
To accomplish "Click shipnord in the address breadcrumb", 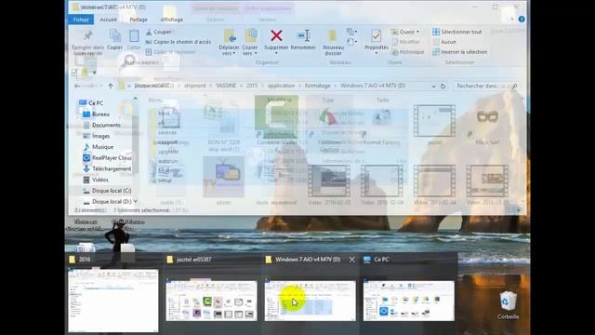I will 194,86.
